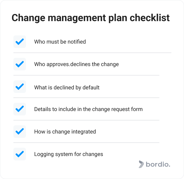The image size is (184, 179).
Task: Toggle the 'How is change integrated' checkbox
Action: [x=20, y=132]
